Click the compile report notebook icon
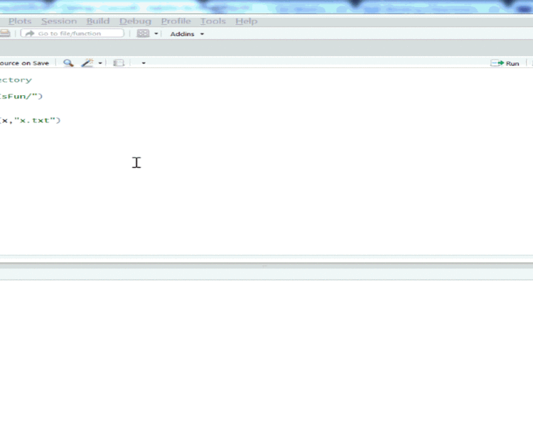 point(119,63)
